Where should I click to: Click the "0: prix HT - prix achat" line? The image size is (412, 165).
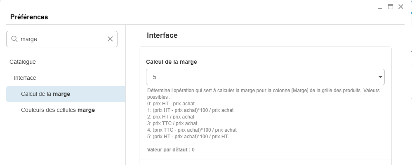pyautogui.click(x=171, y=104)
